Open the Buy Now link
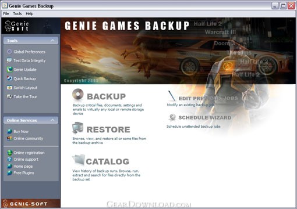This screenshot has height=209, width=297. [x=21, y=132]
